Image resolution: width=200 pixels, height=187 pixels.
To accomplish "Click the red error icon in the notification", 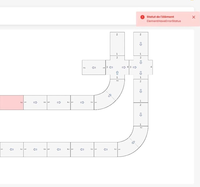I will (x=142, y=17).
